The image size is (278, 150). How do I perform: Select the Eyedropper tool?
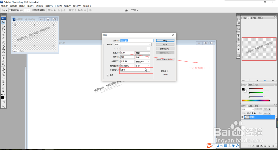3,85
